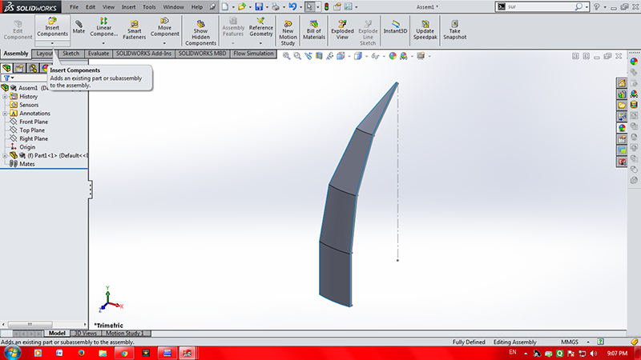Expand the History tree node
Screen dimensions: 641x360
(x=5, y=97)
